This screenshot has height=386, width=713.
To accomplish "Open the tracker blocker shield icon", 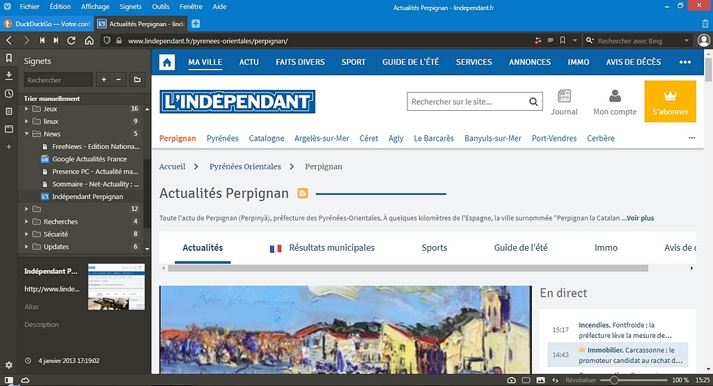I will (x=107, y=40).
